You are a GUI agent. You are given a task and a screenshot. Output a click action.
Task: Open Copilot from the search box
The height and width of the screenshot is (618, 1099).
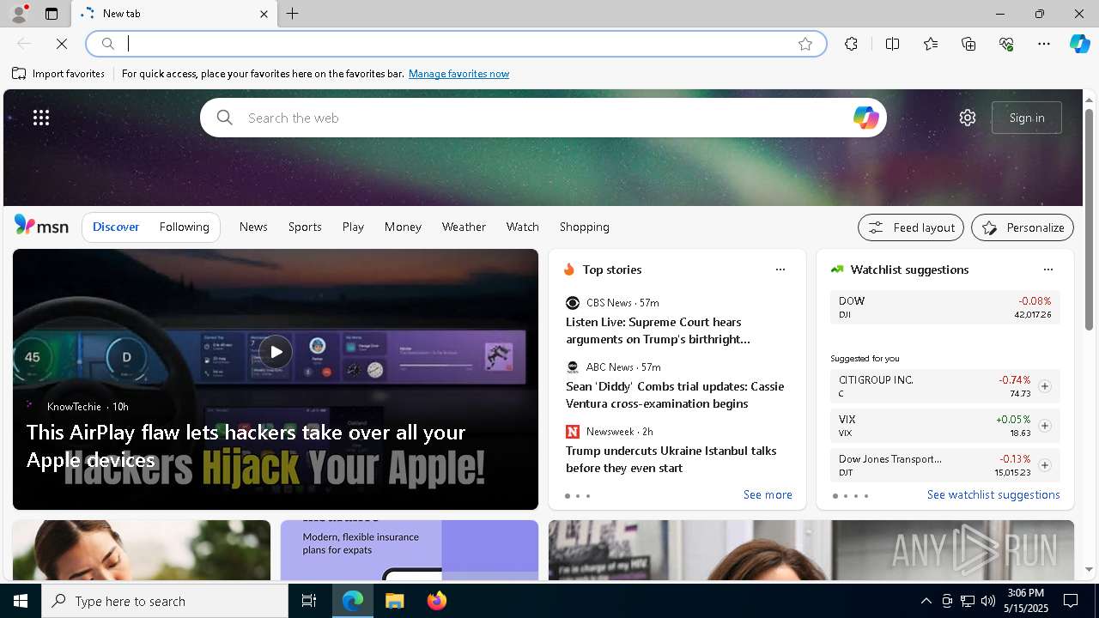tap(865, 118)
